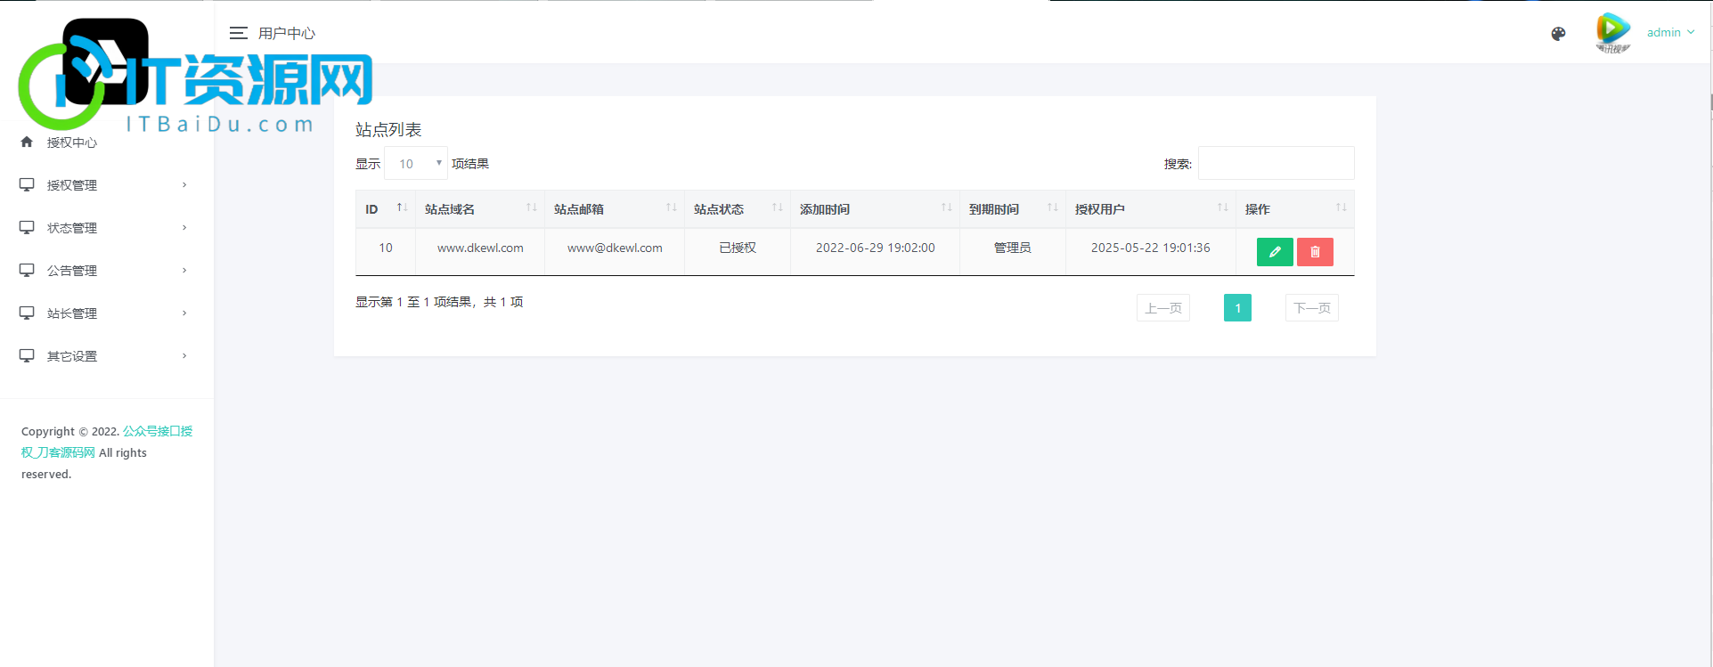This screenshot has width=1713, height=667.
Task: Toggle the hamburger sidebar menu icon
Action: pyautogui.click(x=238, y=33)
